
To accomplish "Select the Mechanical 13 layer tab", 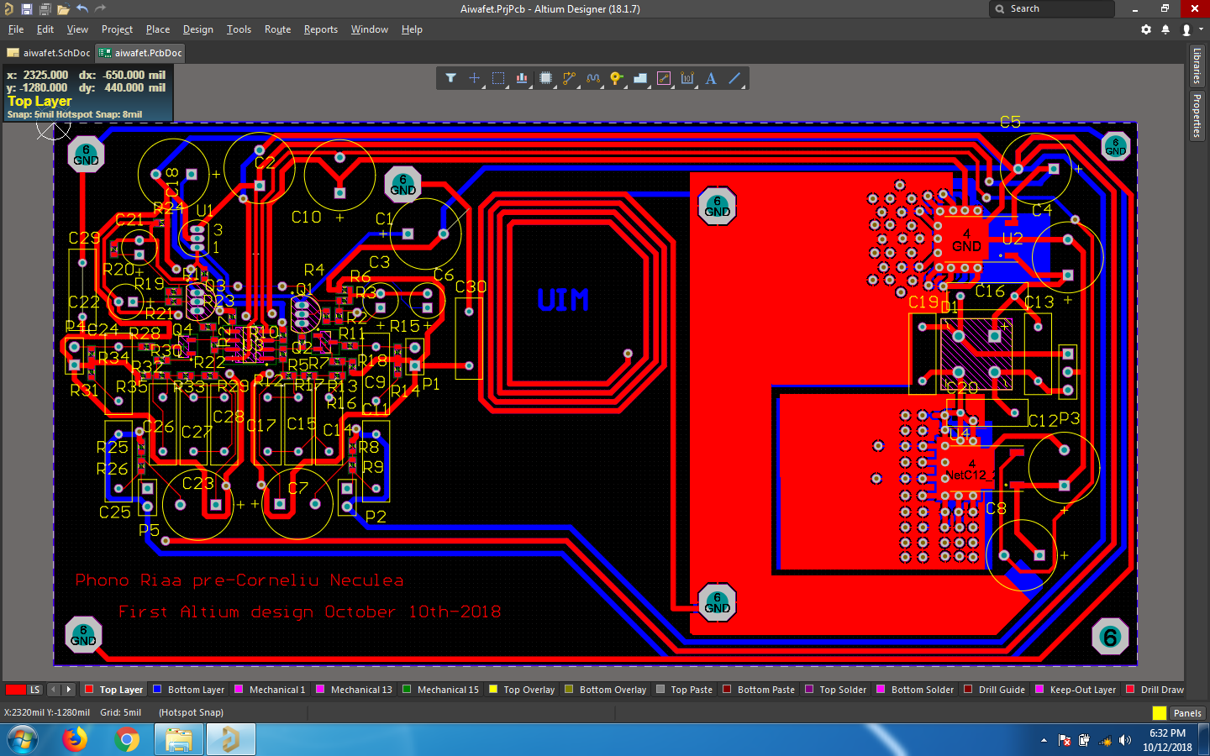I will [x=354, y=690].
